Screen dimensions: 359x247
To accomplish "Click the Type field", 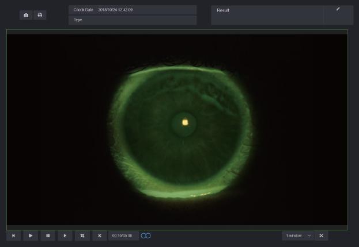I will pos(132,20).
